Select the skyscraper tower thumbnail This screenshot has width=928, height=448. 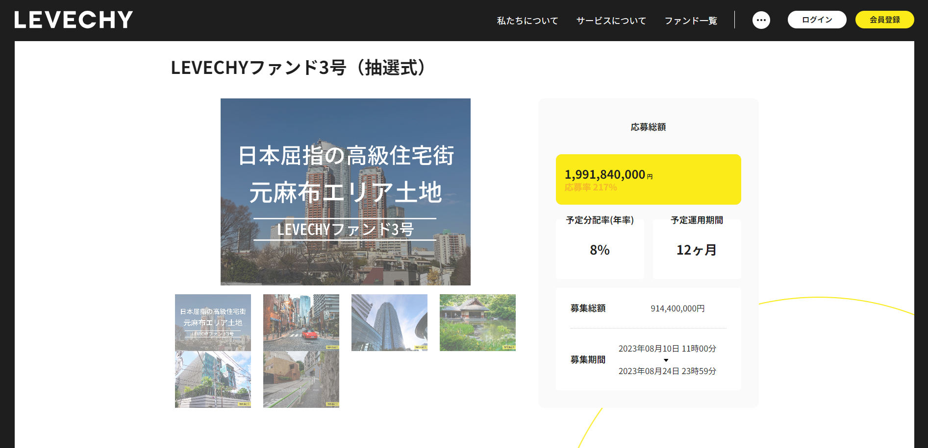click(x=389, y=322)
